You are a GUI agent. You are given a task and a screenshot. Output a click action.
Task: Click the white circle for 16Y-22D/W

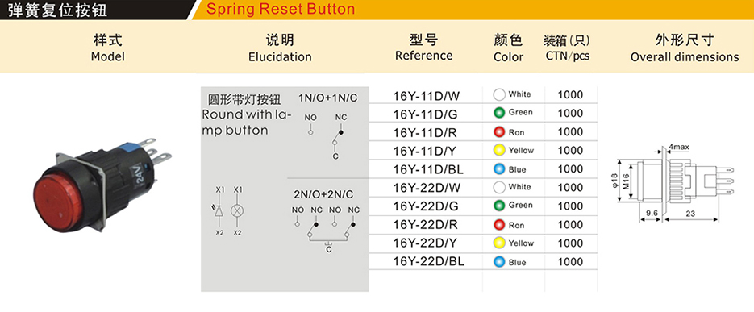pos(499,187)
